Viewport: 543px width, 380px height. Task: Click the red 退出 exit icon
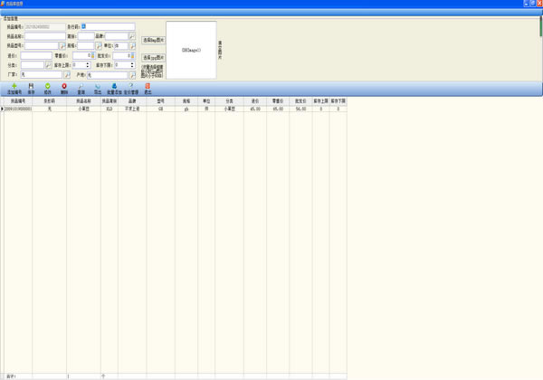[x=148, y=88]
